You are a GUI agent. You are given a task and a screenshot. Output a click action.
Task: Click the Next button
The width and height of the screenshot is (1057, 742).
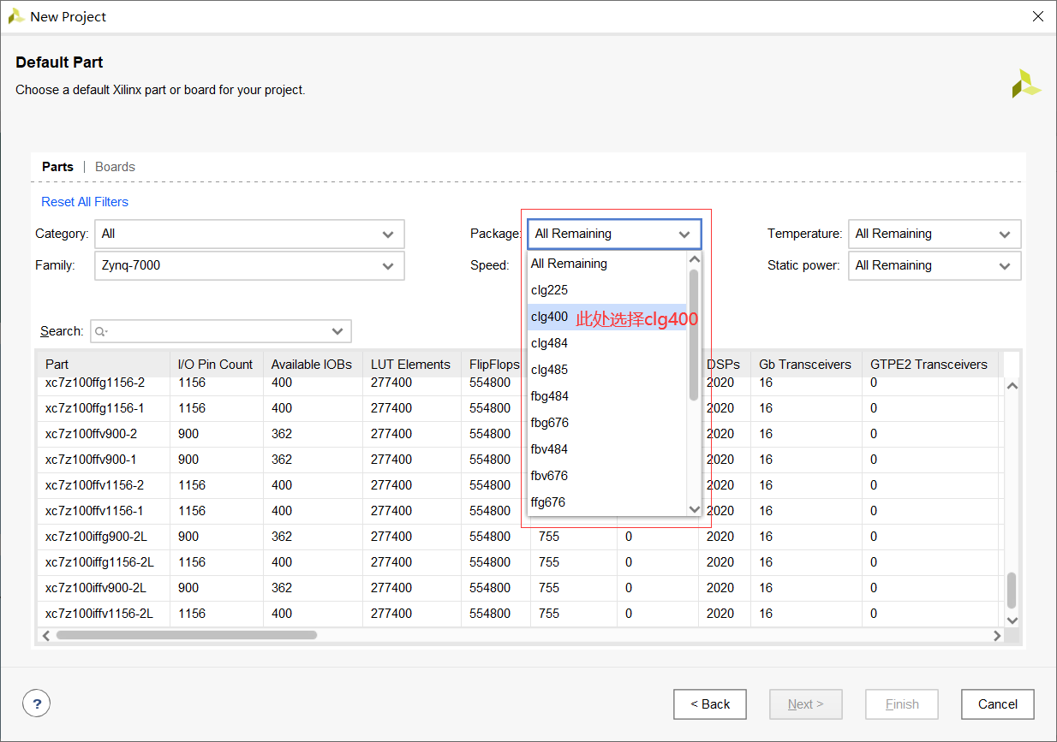(805, 704)
